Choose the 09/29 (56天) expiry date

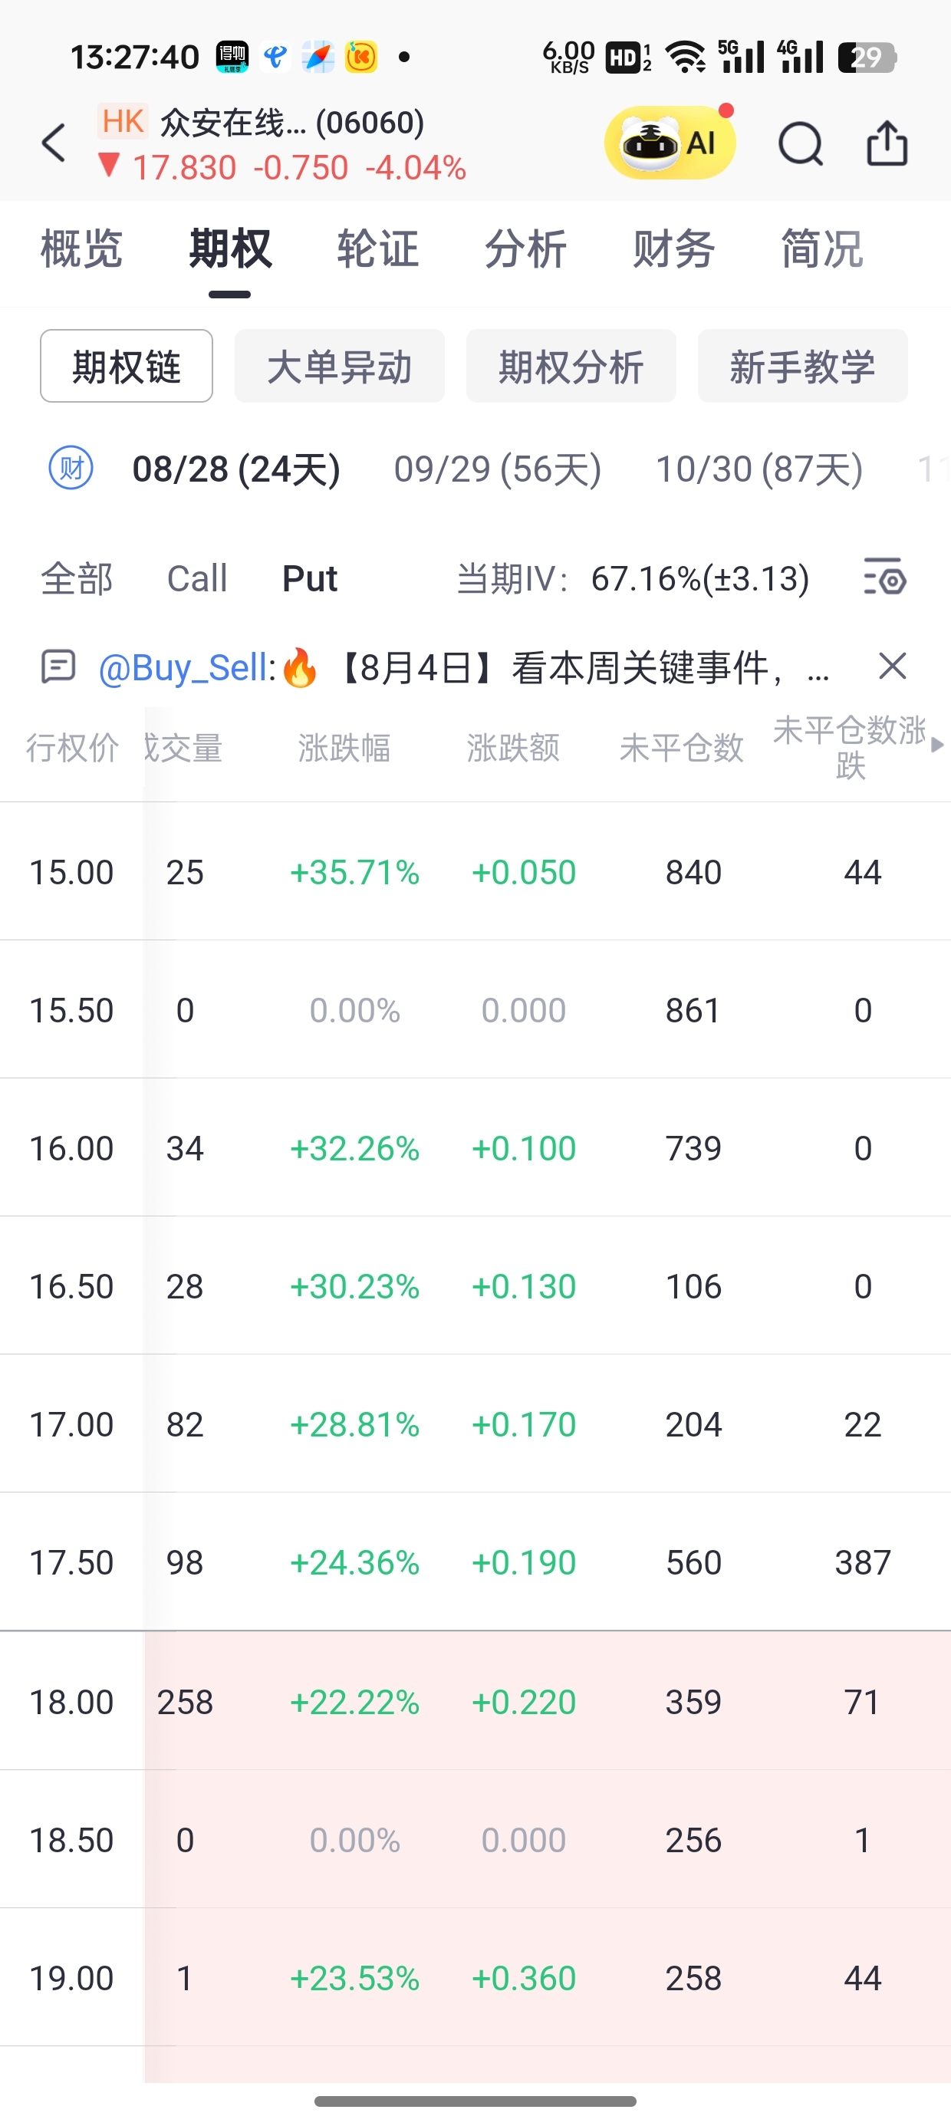point(498,469)
